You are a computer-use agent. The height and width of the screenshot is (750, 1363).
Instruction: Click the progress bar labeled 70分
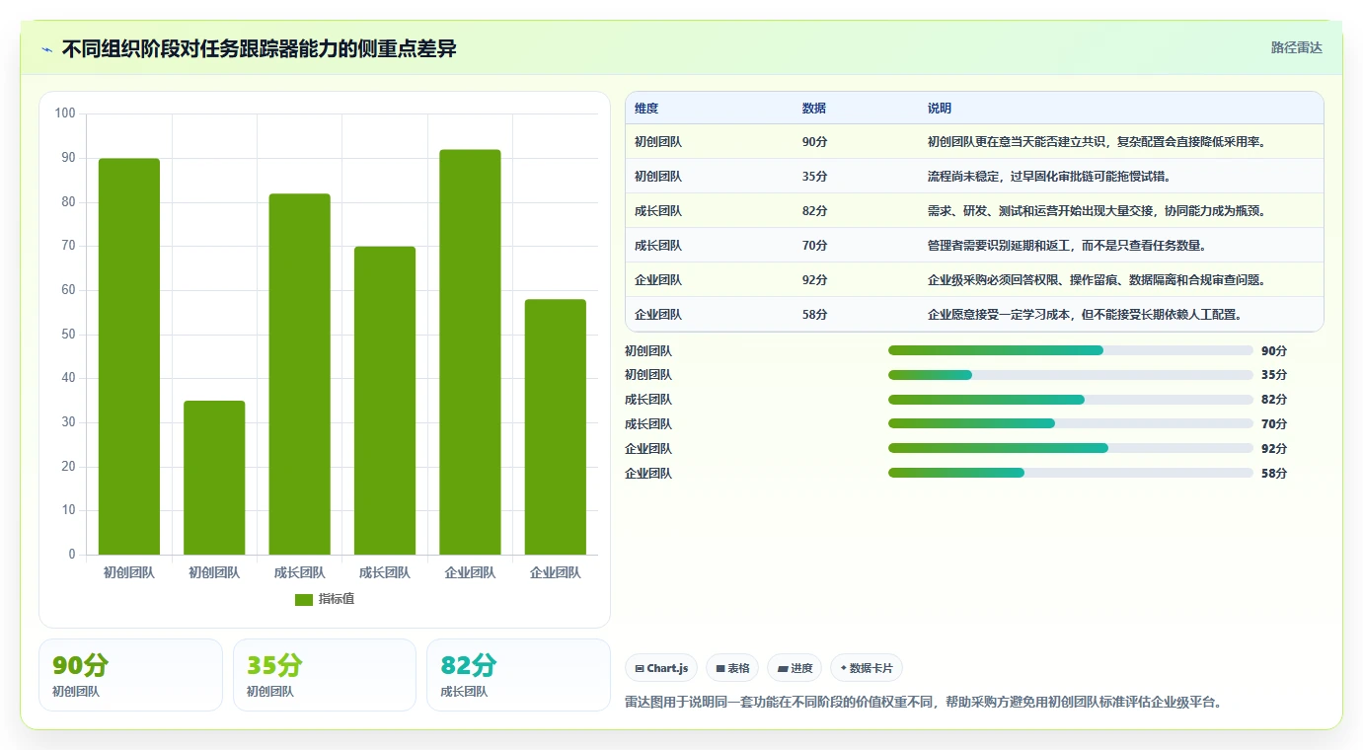tap(1071, 424)
